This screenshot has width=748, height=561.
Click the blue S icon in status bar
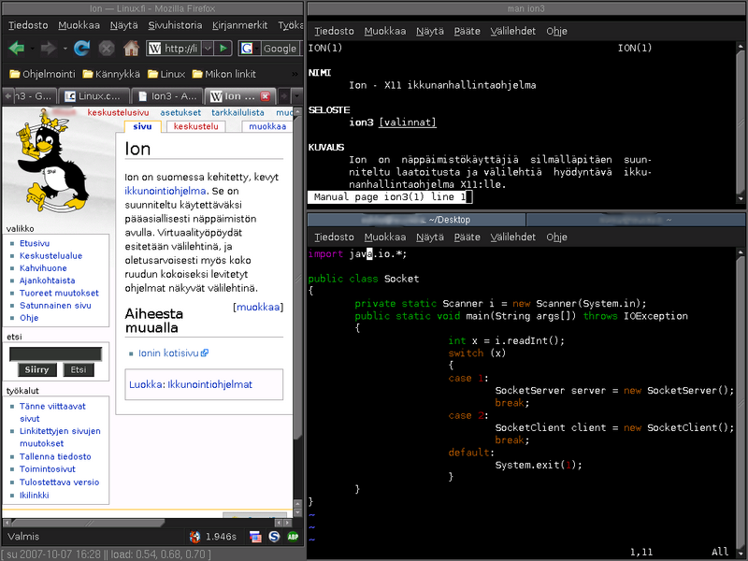pyautogui.click(x=275, y=537)
